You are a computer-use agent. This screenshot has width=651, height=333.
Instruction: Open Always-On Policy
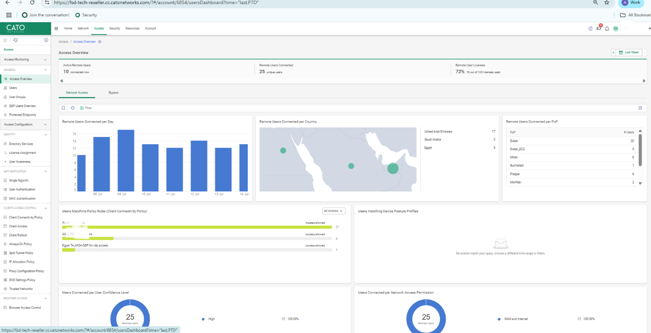[x=20, y=244]
